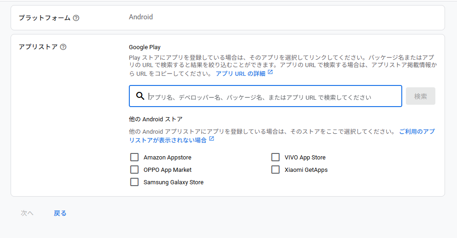This screenshot has width=457, height=238.
Task: Select the VIVO App Store checkbox
Action: point(275,157)
